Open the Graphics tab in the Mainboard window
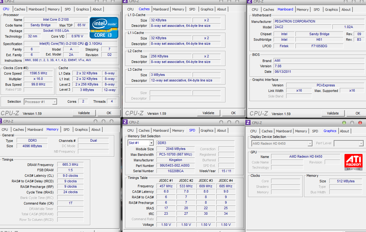Image resolution: width=366 pixels, height=232 pixels. [331, 10]
